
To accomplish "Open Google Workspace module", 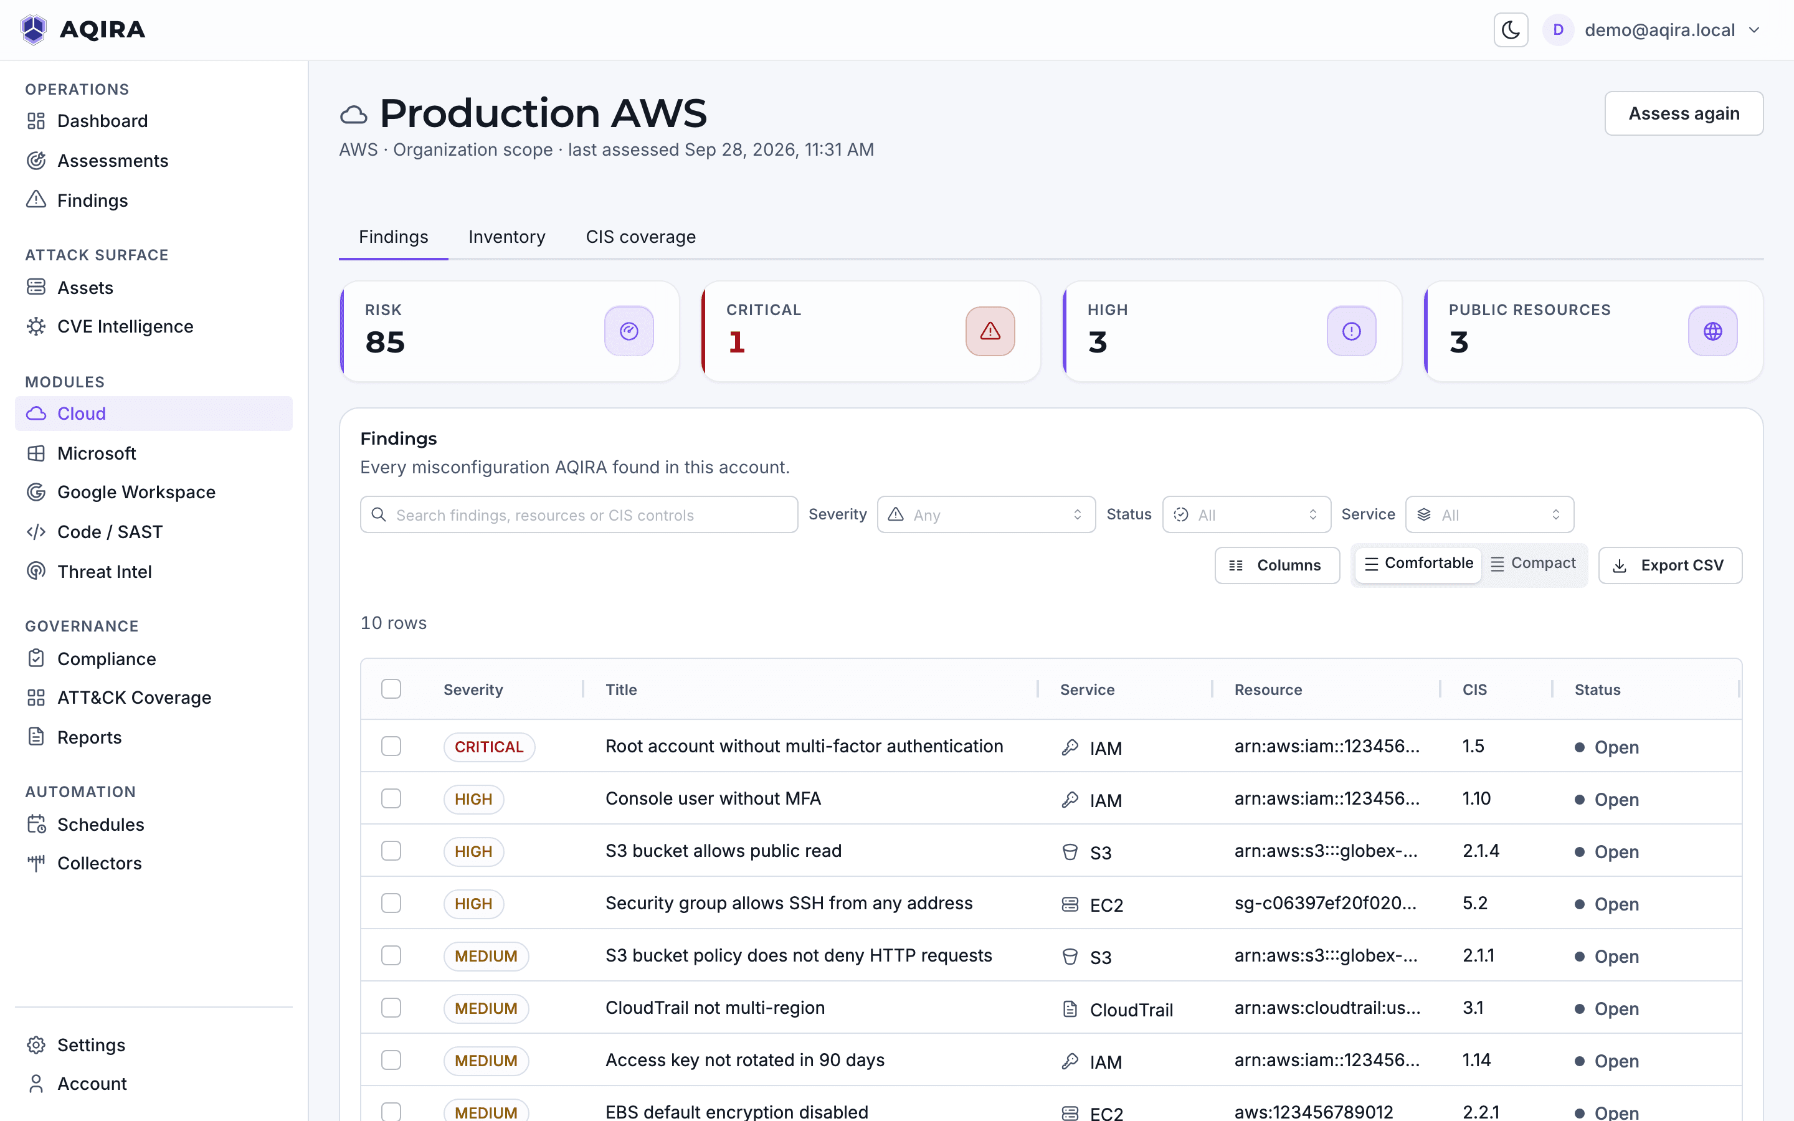I will pyautogui.click(x=153, y=491).
